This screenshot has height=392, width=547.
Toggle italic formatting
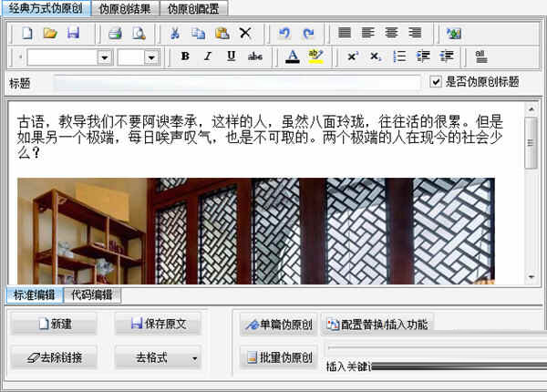coord(208,57)
